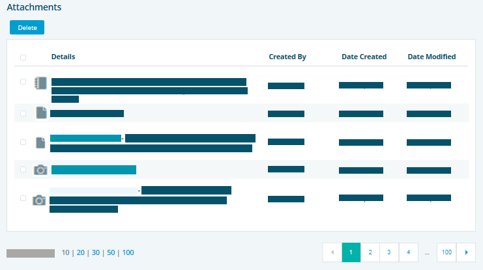The width and height of the screenshot is (483, 270).
Task: Go to next page arrow
Action: pyautogui.click(x=466, y=252)
